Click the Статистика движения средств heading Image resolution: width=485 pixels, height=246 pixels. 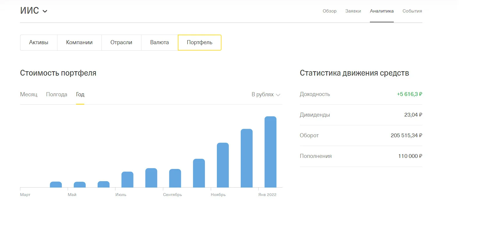[354, 73]
